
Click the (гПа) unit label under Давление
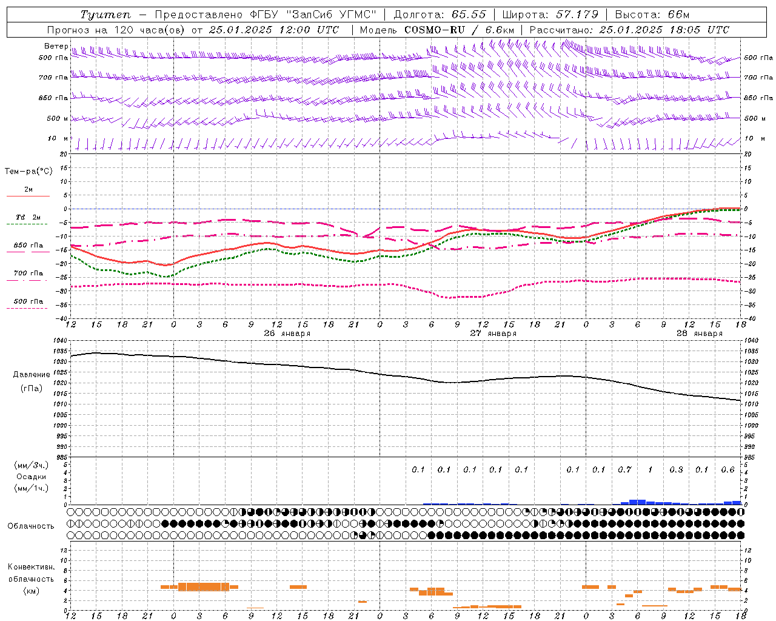tap(32, 388)
